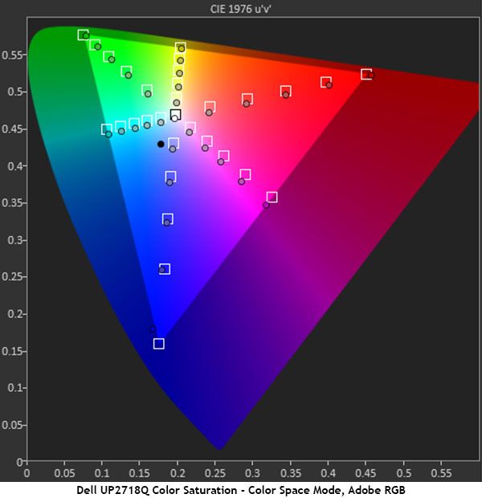Click horizontal axis label 0.5
The image size is (482, 498).
pos(403,473)
